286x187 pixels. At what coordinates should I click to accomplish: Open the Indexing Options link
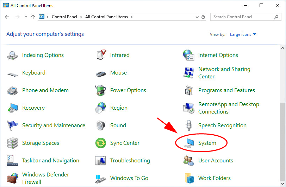coord(43,55)
